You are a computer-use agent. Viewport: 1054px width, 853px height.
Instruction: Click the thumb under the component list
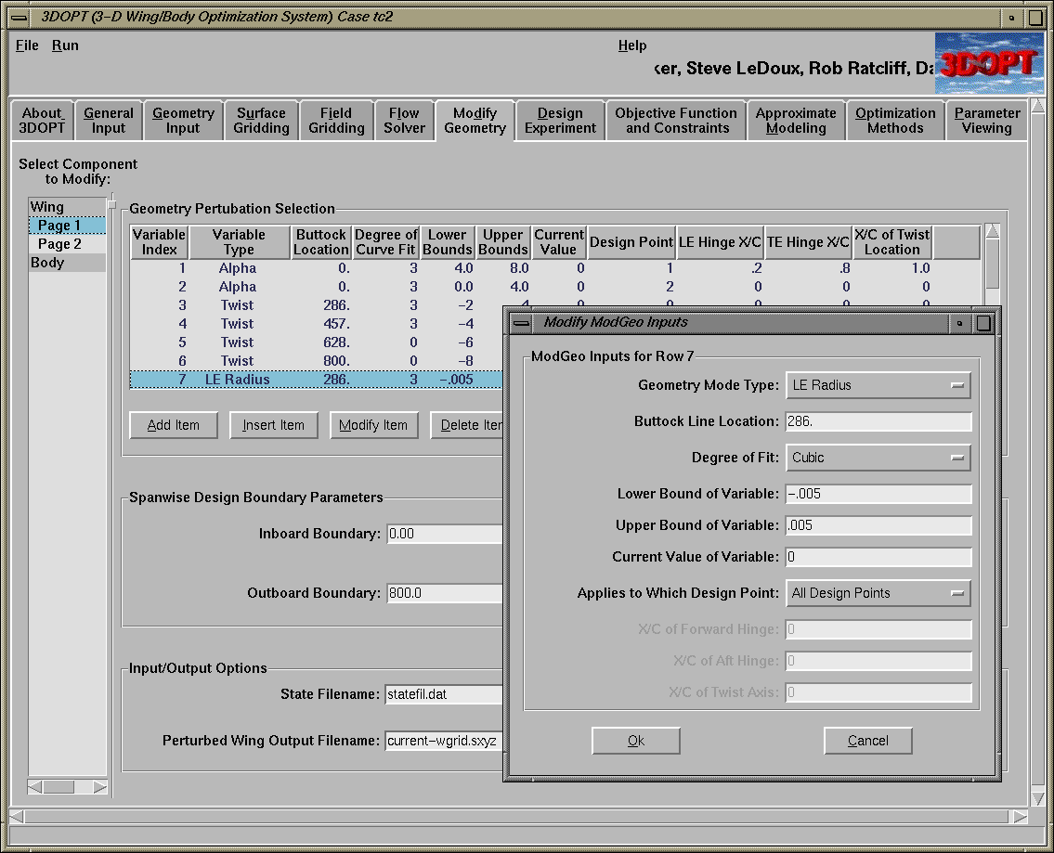click(x=59, y=786)
